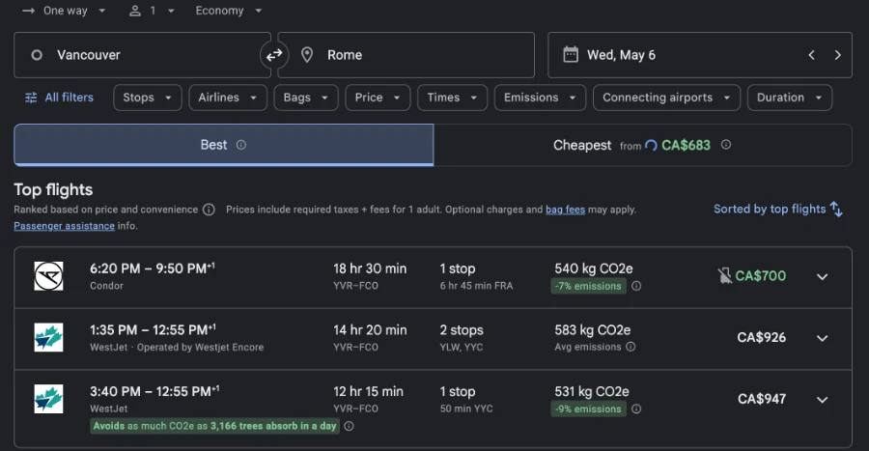Image resolution: width=869 pixels, height=451 pixels.
Task: Edit the Vancouver origin field
Action: click(143, 55)
